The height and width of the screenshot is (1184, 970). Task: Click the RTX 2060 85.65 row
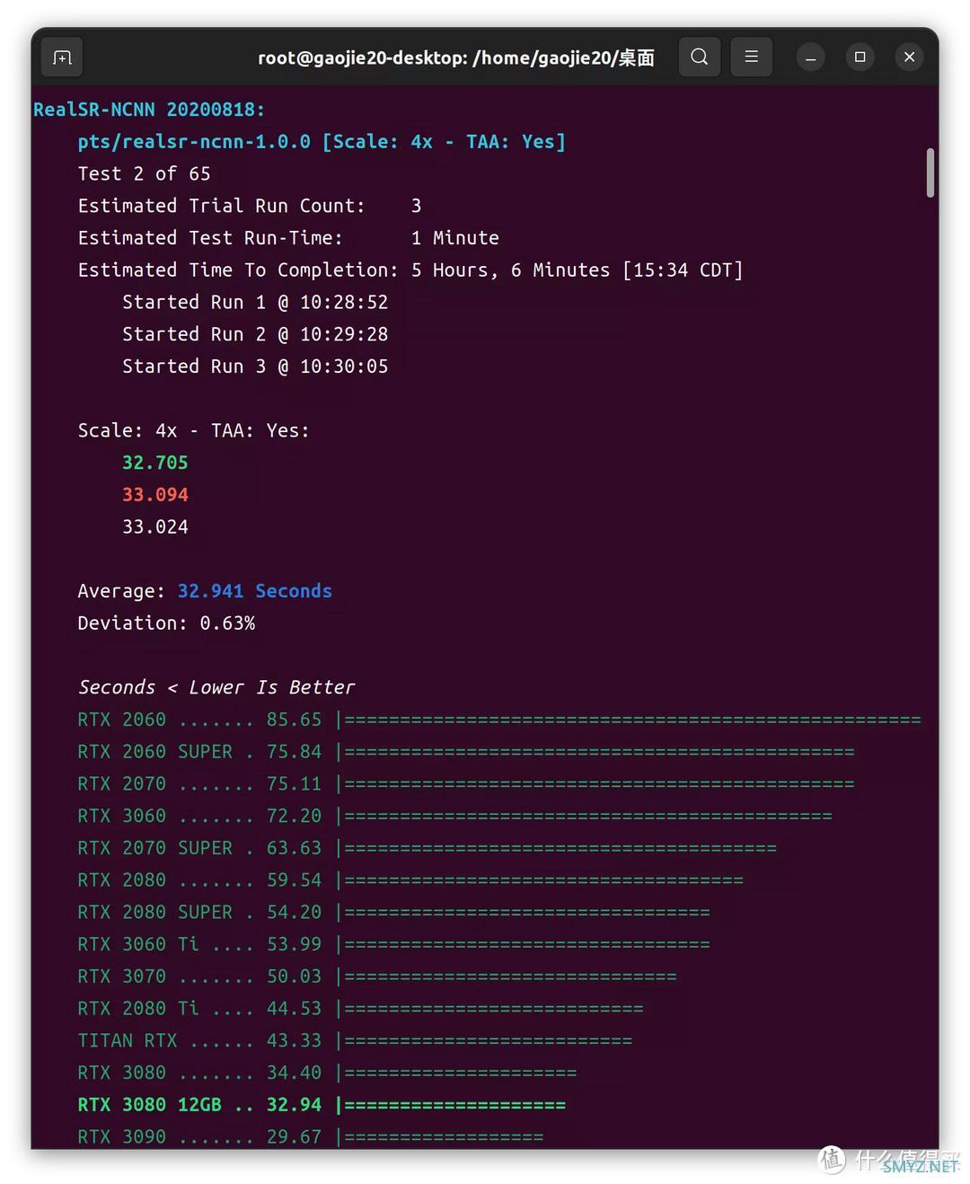(x=499, y=720)
